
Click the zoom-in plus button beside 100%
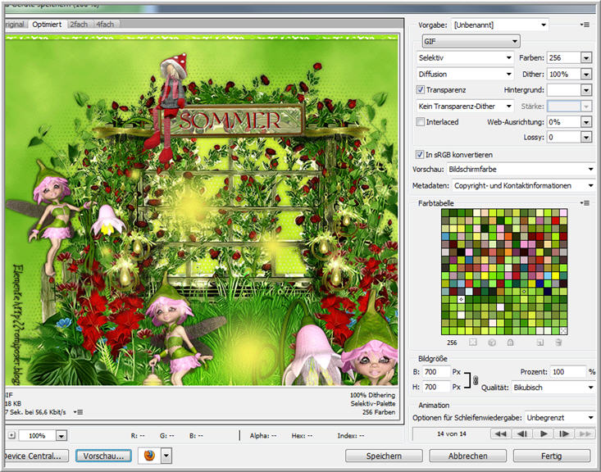click(x=11, y=435)
